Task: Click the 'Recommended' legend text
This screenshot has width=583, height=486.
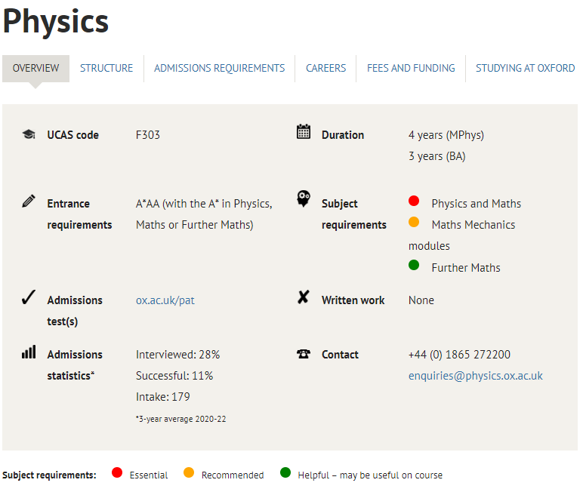Action: click(x=233, y=475)
